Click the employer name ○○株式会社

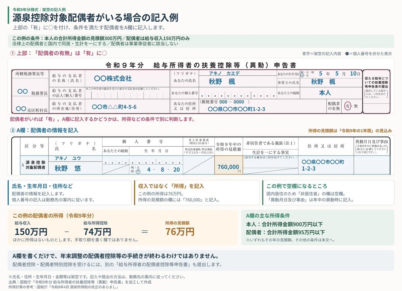[x=113, y=78]
